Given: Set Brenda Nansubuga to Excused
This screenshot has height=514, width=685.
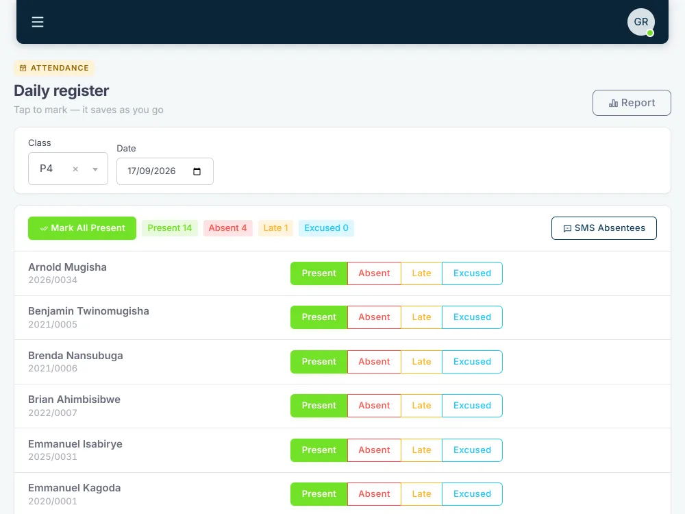Looking at the screenshot, I should pos(472,362).
